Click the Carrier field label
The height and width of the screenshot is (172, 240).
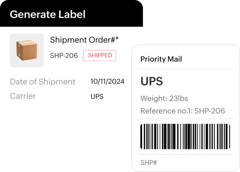(23, 96)
